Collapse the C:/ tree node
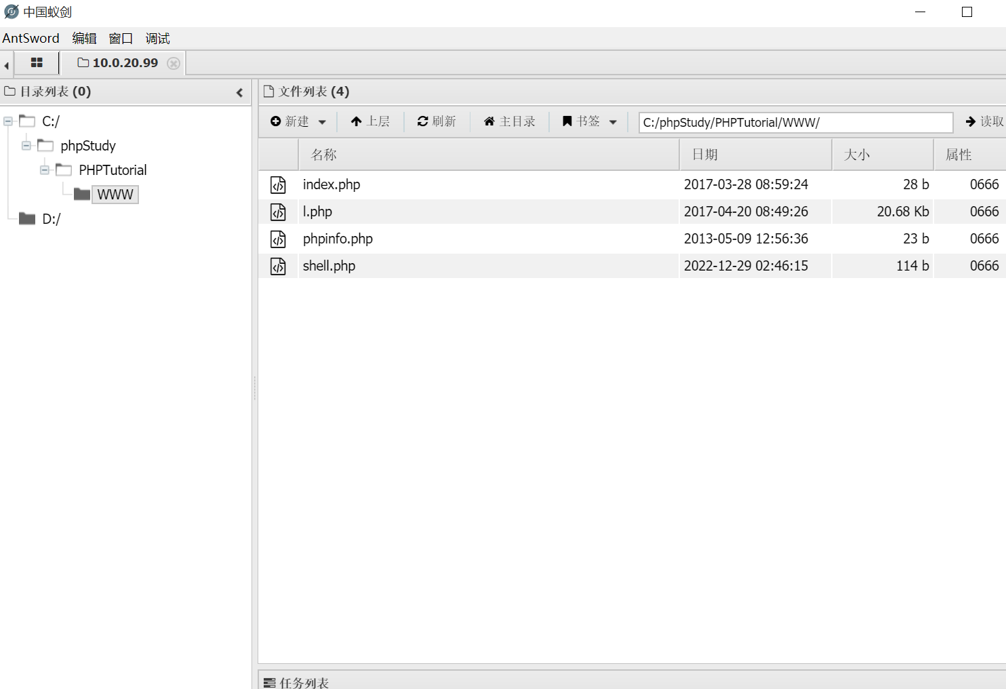1006x689 pixels. (x=8, y=121)
